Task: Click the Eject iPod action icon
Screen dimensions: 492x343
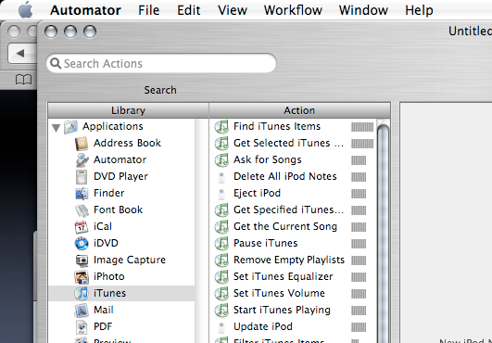Action: pos(221,194)
